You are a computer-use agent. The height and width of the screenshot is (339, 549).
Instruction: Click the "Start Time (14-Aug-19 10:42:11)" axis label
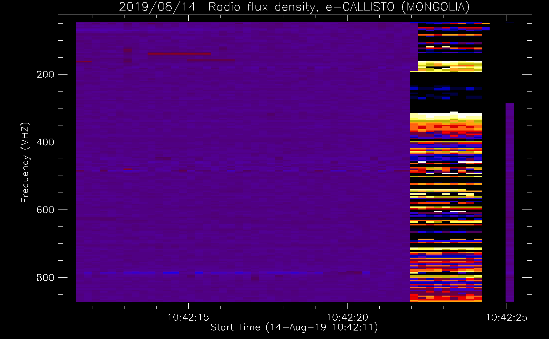tap(294, 327)
